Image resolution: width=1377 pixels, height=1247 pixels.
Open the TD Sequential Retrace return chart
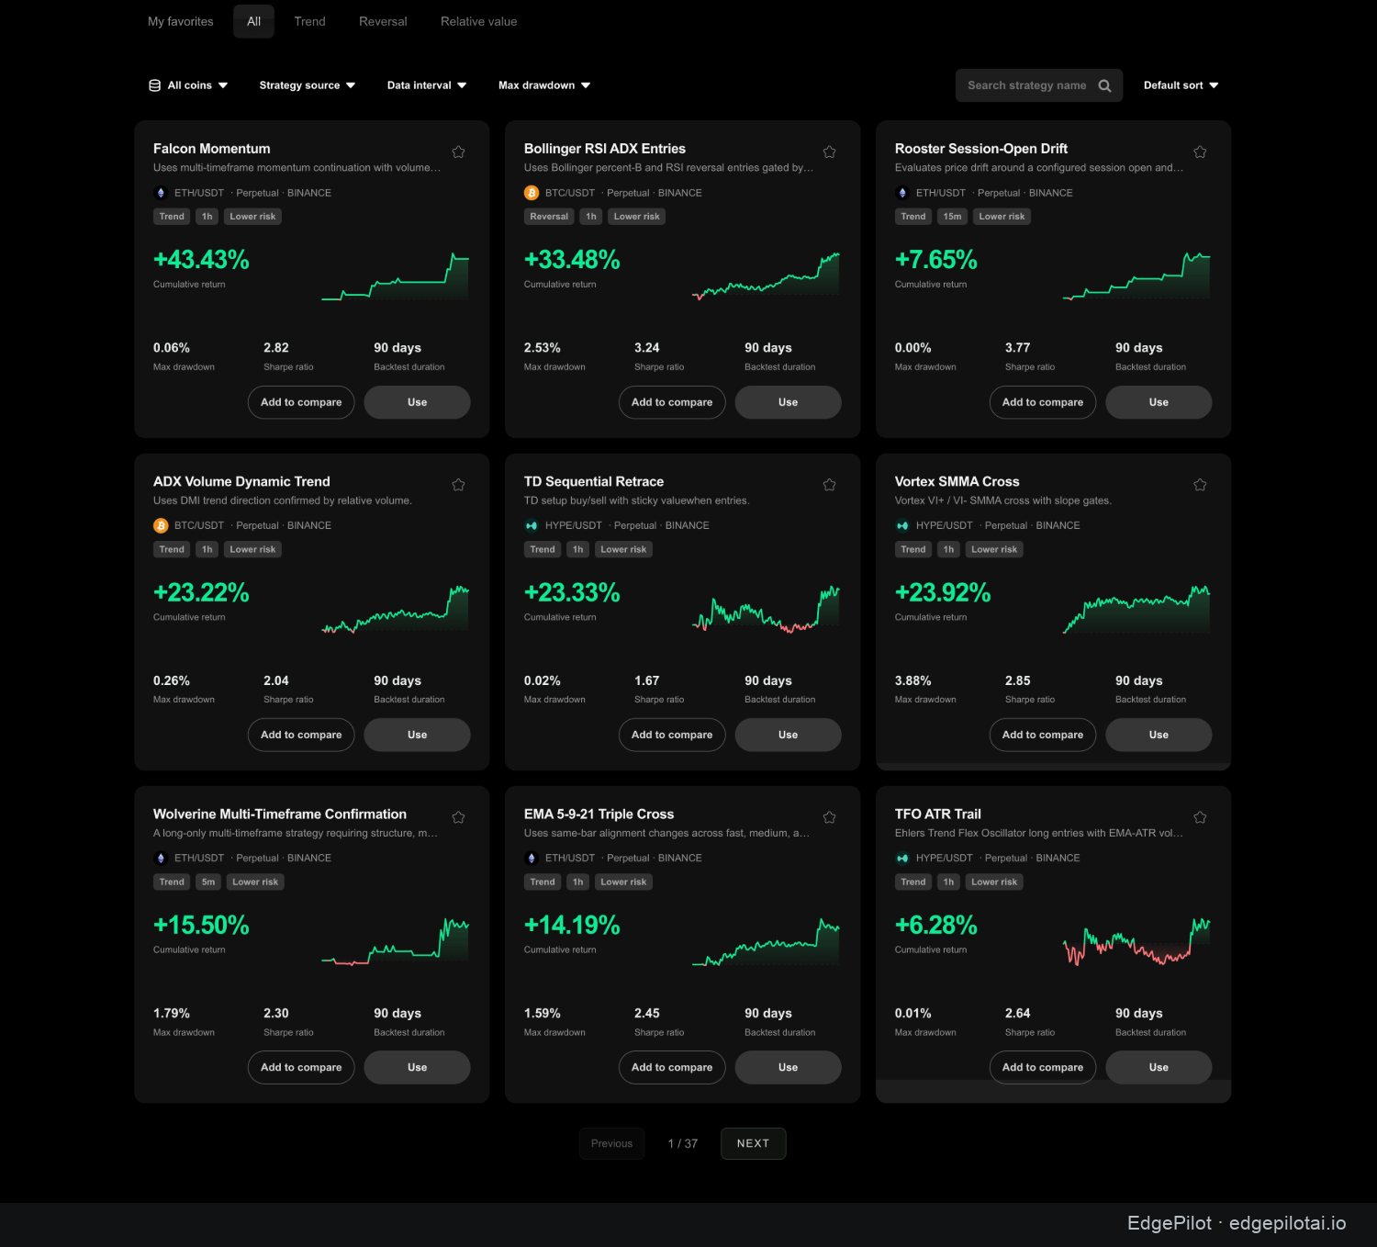pyautogui.click(x=766, y=608)
